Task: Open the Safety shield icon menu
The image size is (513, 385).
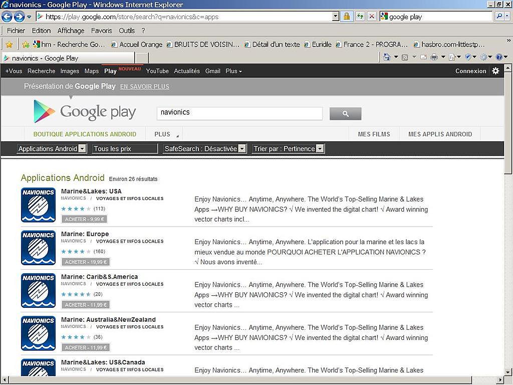Action: (x=468, y=57)
